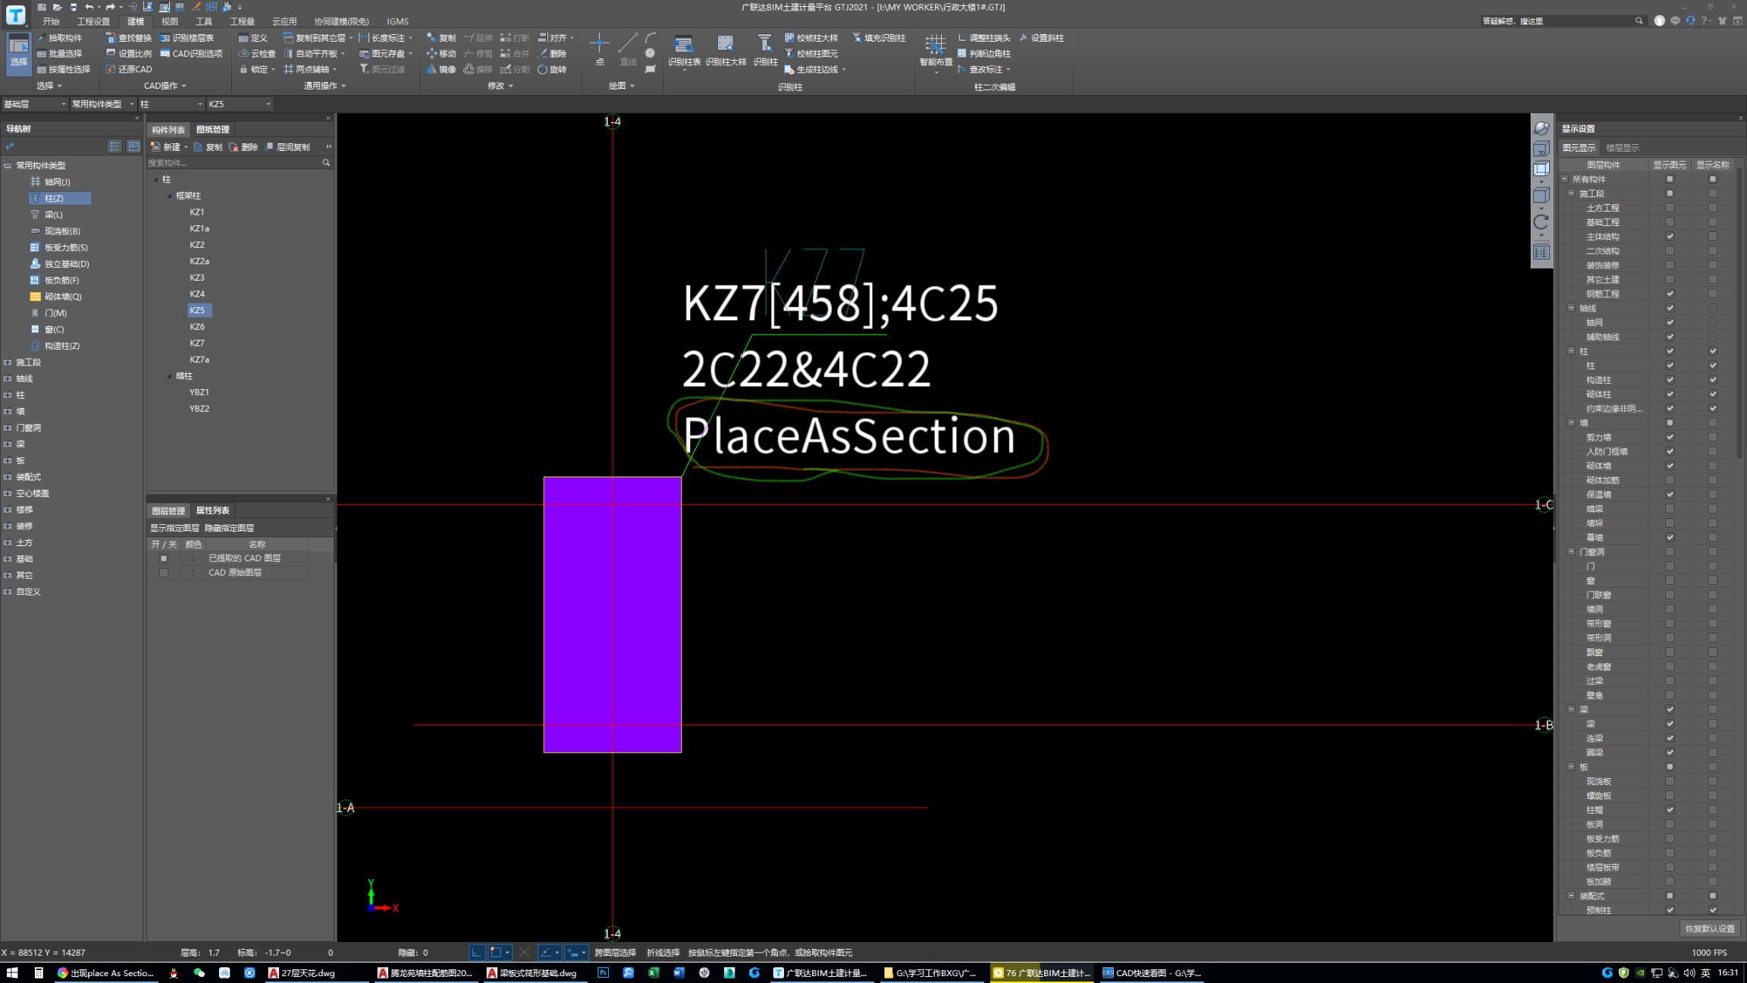This screenshot has width=1747, height=983.
Task: Enable the CAD 原始图层 checkbox
Action: point(164,573)
